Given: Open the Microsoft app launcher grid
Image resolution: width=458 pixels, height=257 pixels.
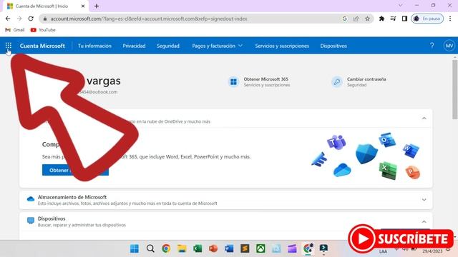Looking at the screenshot, I should pos(9,46).
